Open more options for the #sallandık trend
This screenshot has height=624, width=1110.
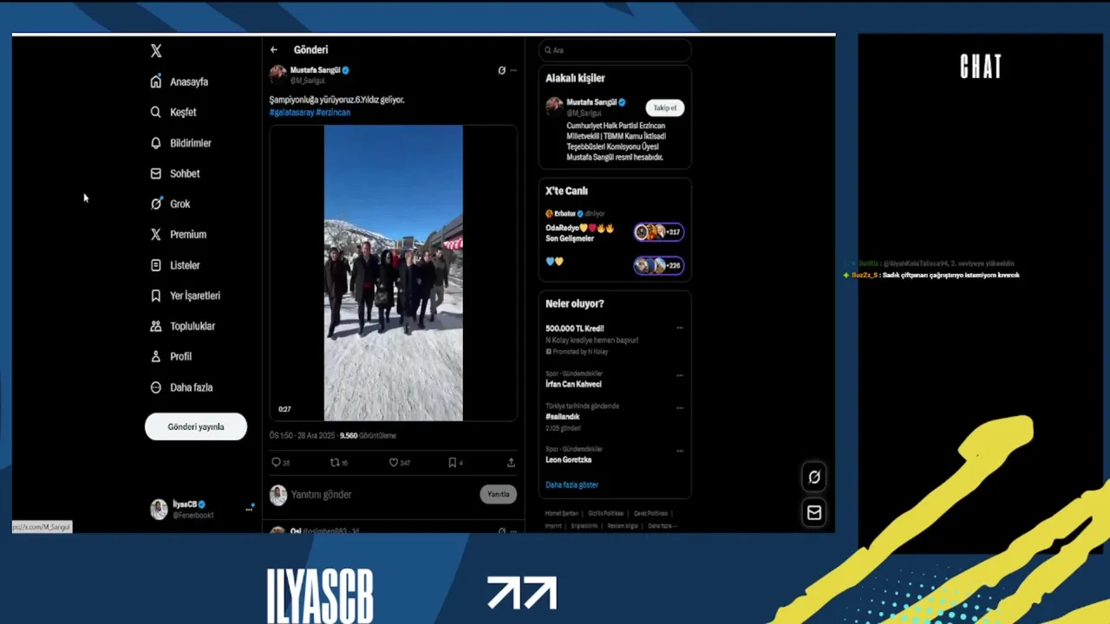coord(680,407)
